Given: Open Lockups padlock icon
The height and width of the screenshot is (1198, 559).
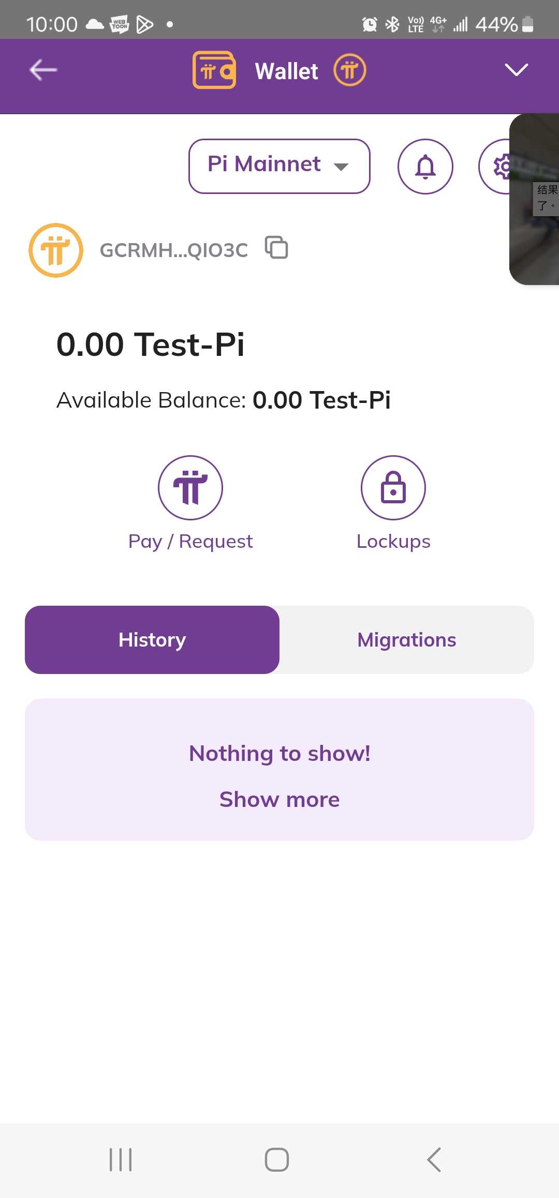Looking at the screenshot, I should (x=393, y=487).
